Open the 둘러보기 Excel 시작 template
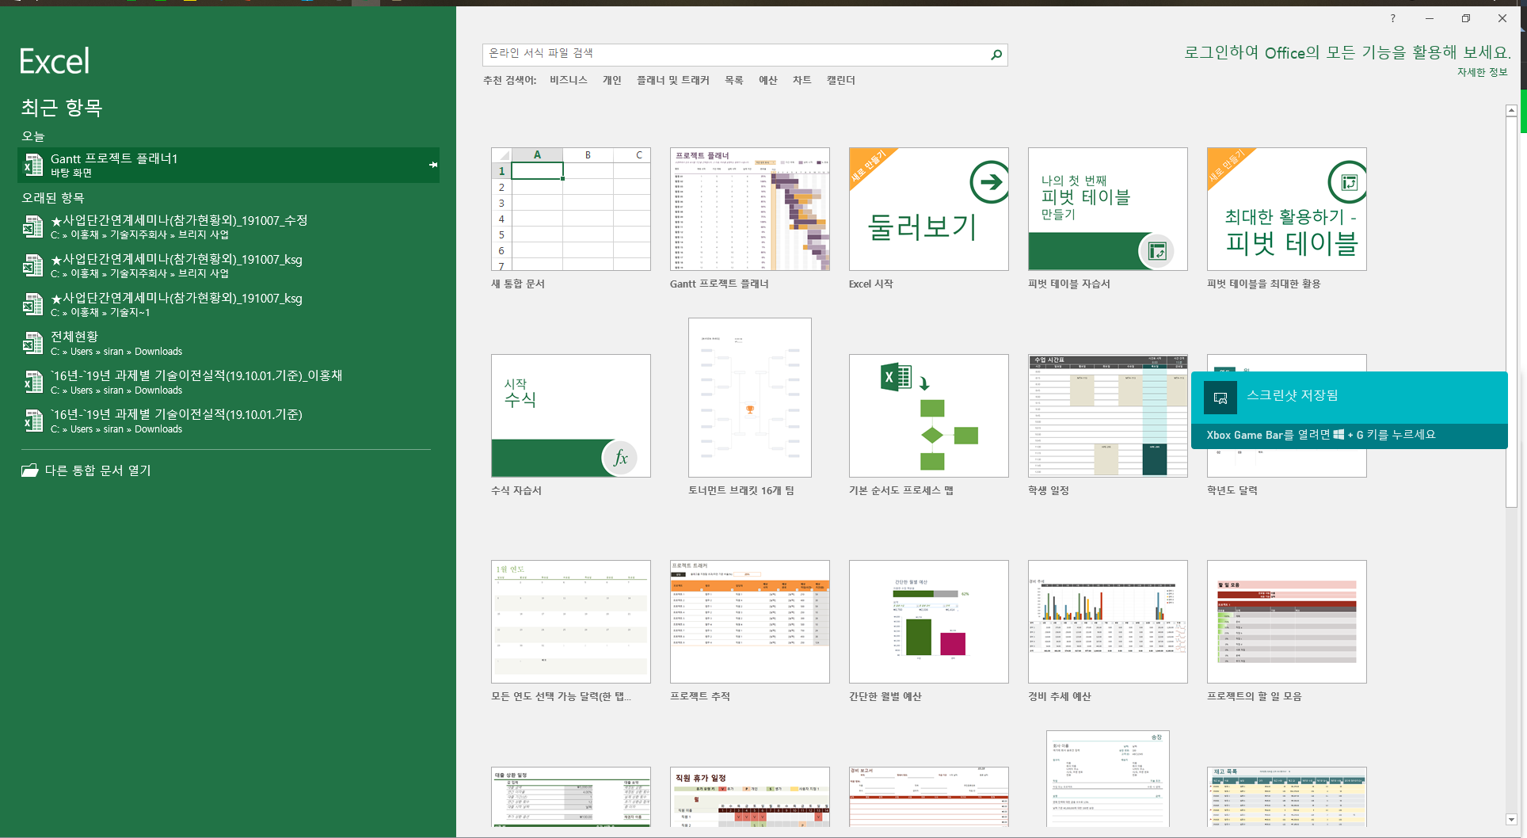This screenshot has width=1527, height=838. pyautogui.click(x=929, y=209)
